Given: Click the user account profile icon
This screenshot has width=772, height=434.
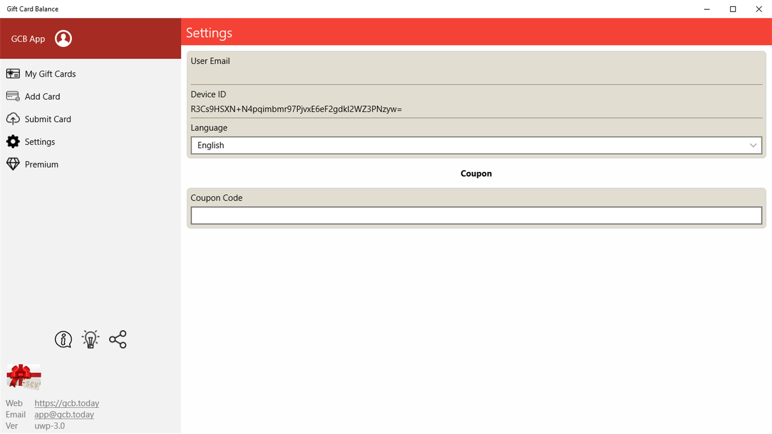Looking at the screenshot, I should pyautogui.click(x=63, y=39).
